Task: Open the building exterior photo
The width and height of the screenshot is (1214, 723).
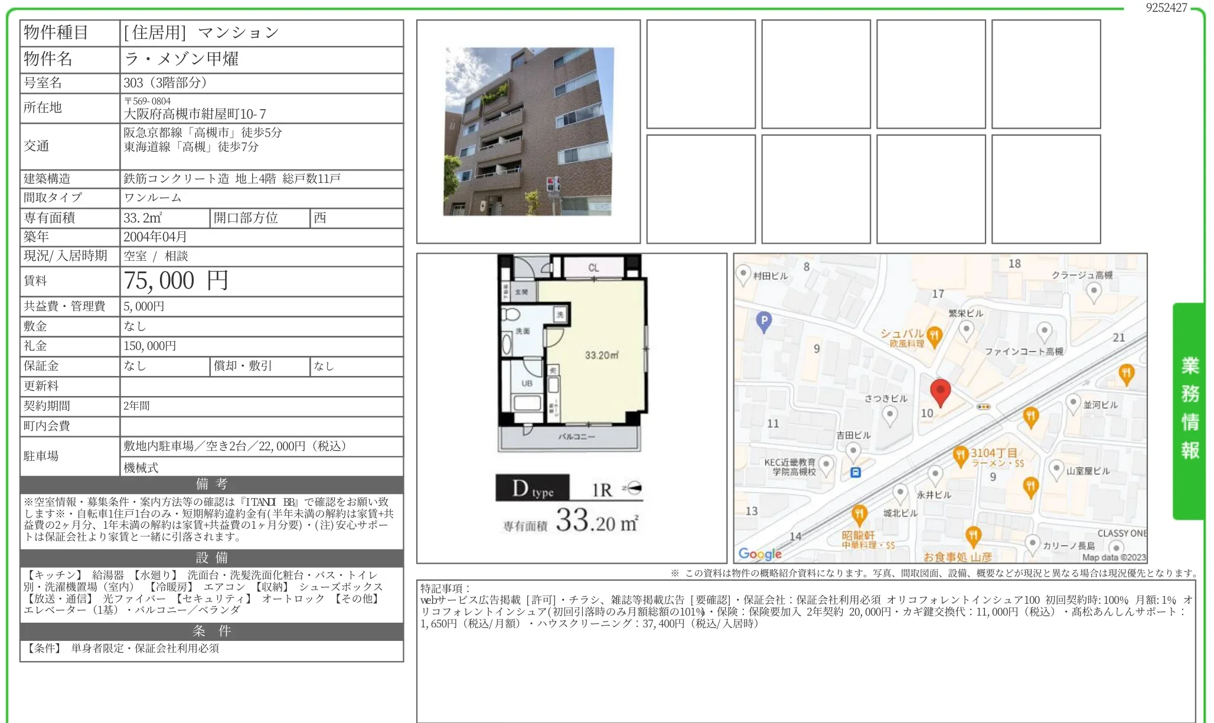Action: click(x=528, y=131)
